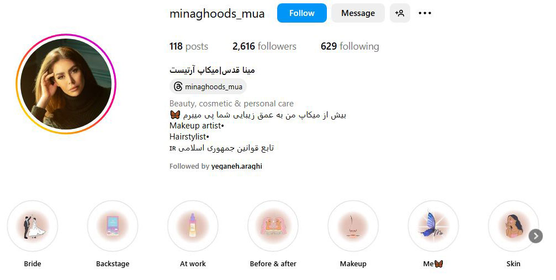Image resolution: width=556 pixels, height=280 pixels.
Task: Open the Bride story highlight
Action: [32, 226]
